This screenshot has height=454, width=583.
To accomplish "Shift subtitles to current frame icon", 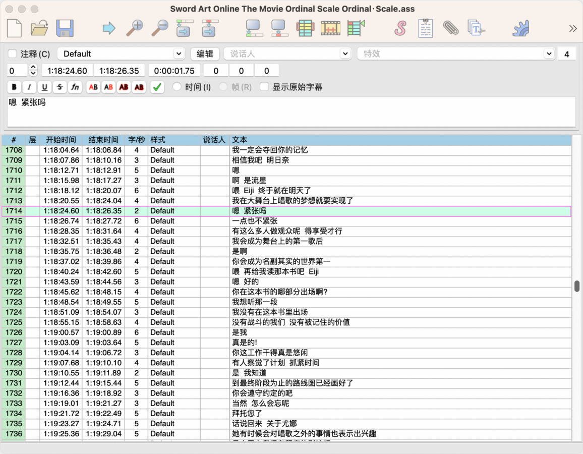I will tap(356, 28).
